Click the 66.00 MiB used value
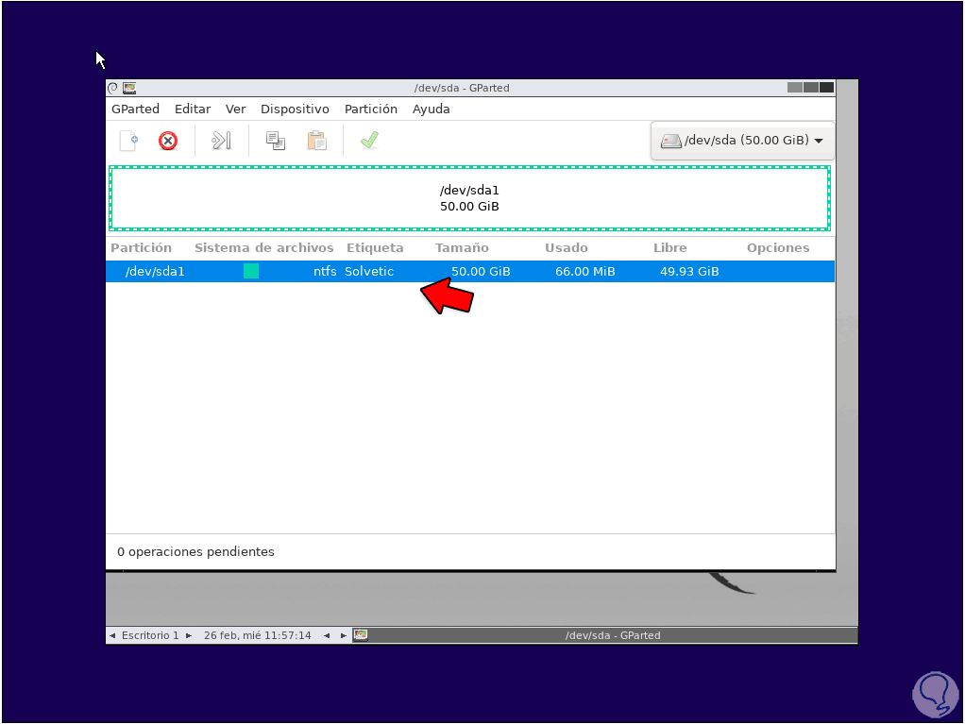The width and height of the screenshot is (965, 724). click(584, 271)
